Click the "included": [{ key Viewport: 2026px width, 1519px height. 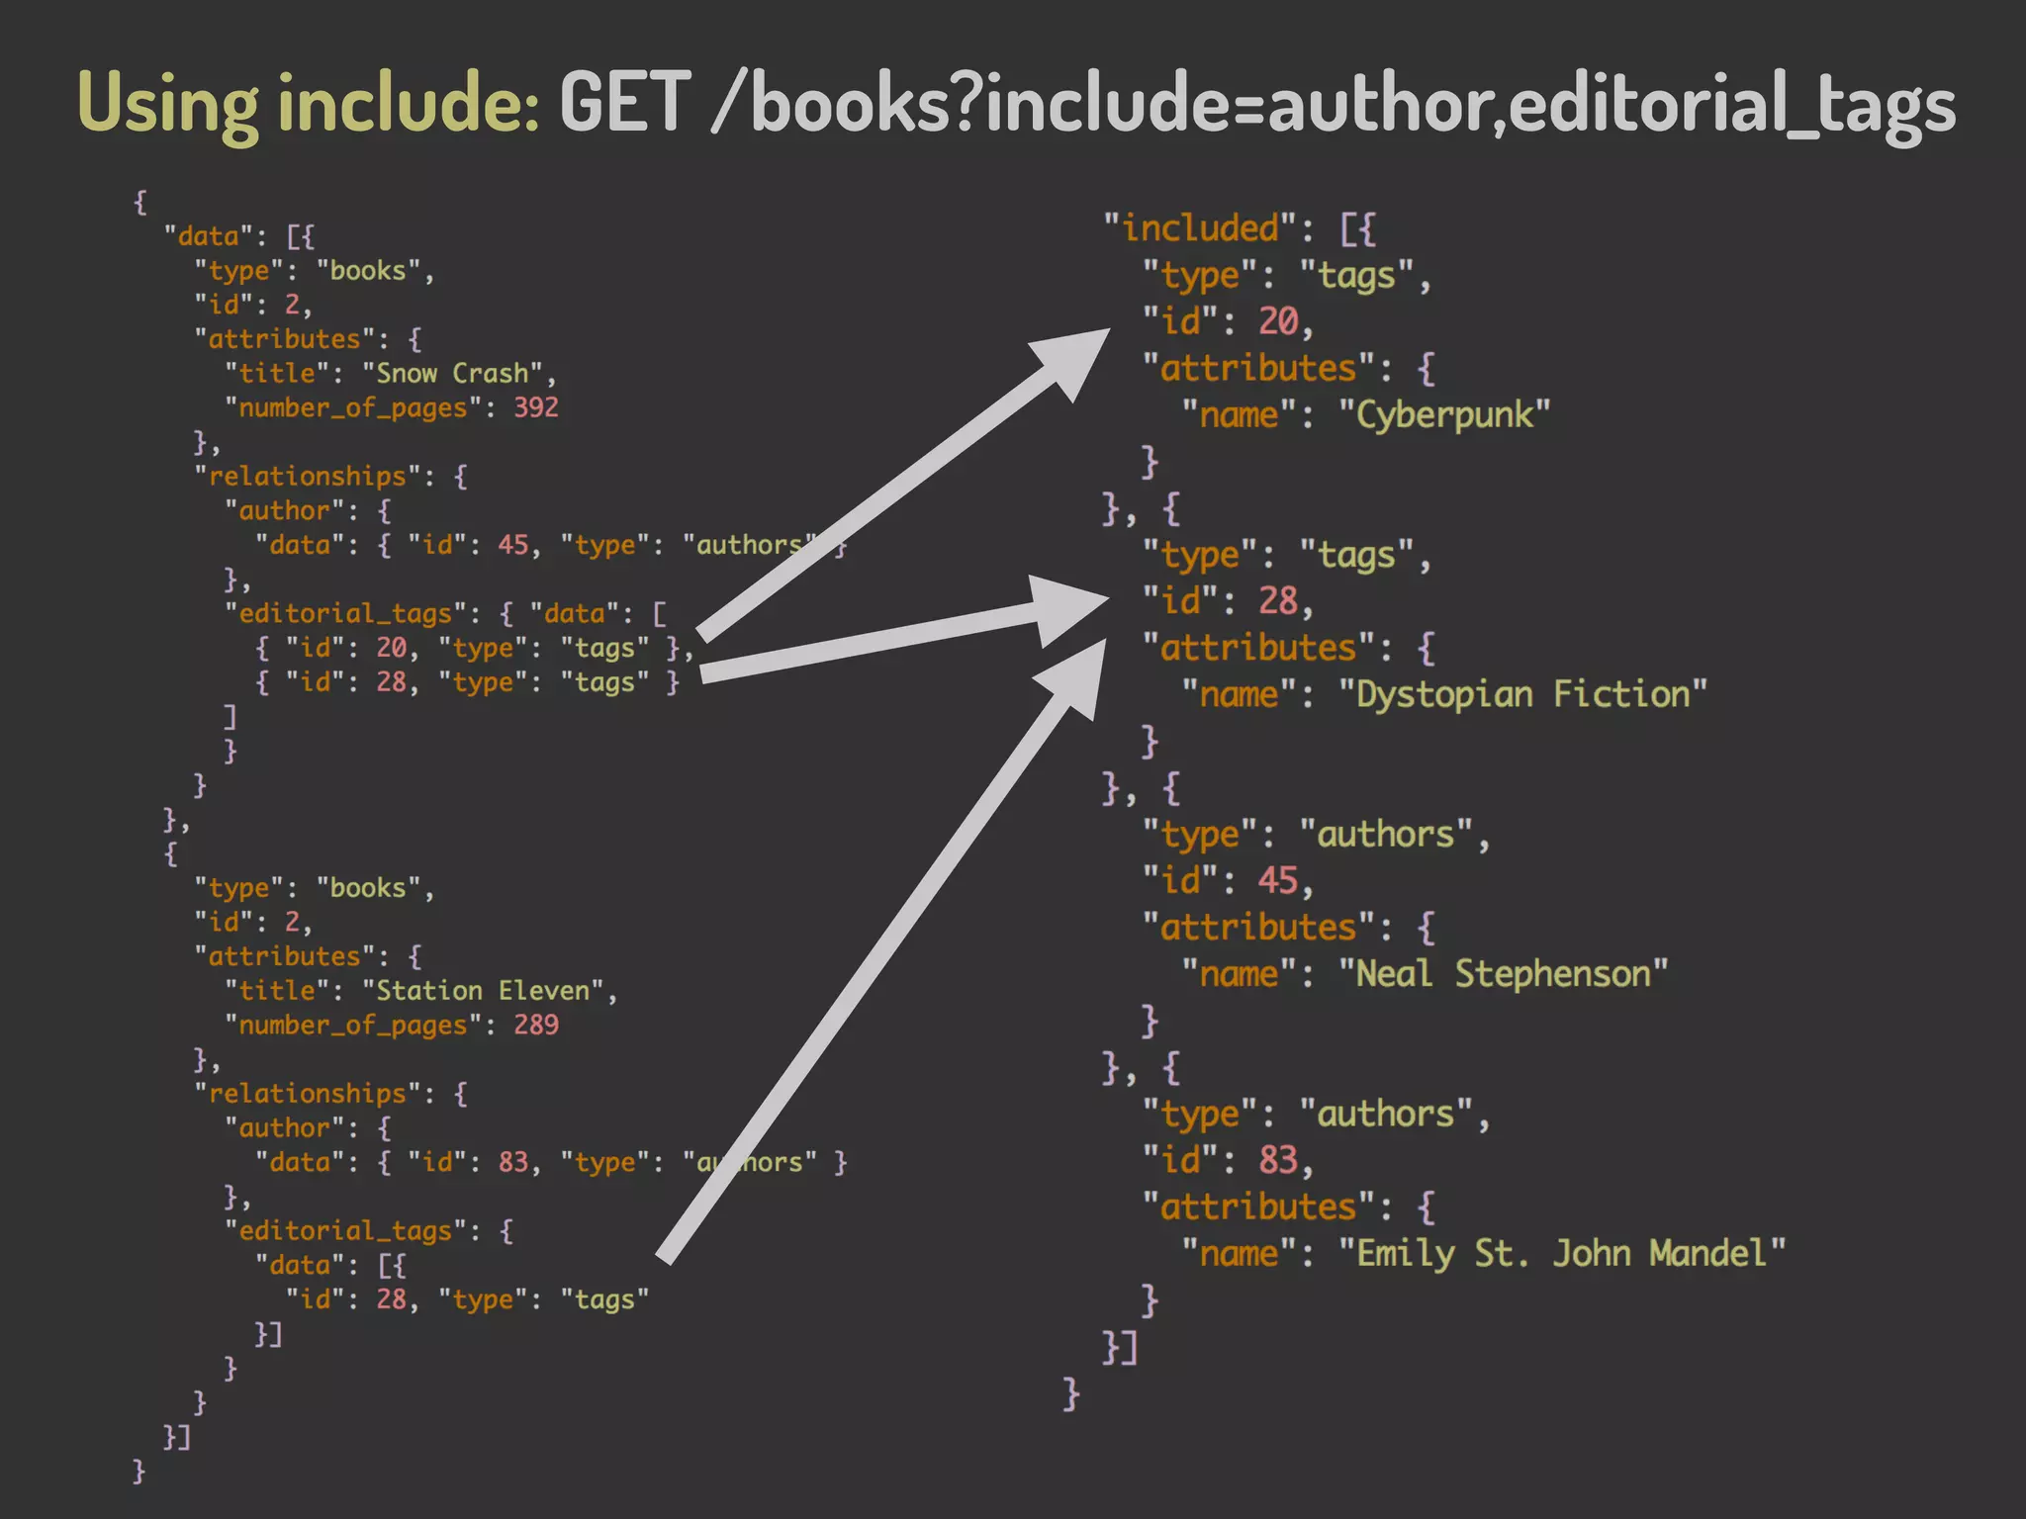pyautogui.click(x=1240, y=228)
